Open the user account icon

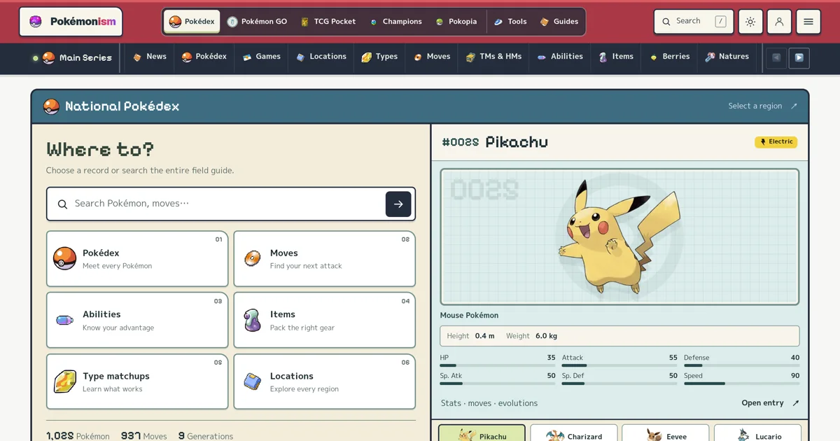[779, 22]
